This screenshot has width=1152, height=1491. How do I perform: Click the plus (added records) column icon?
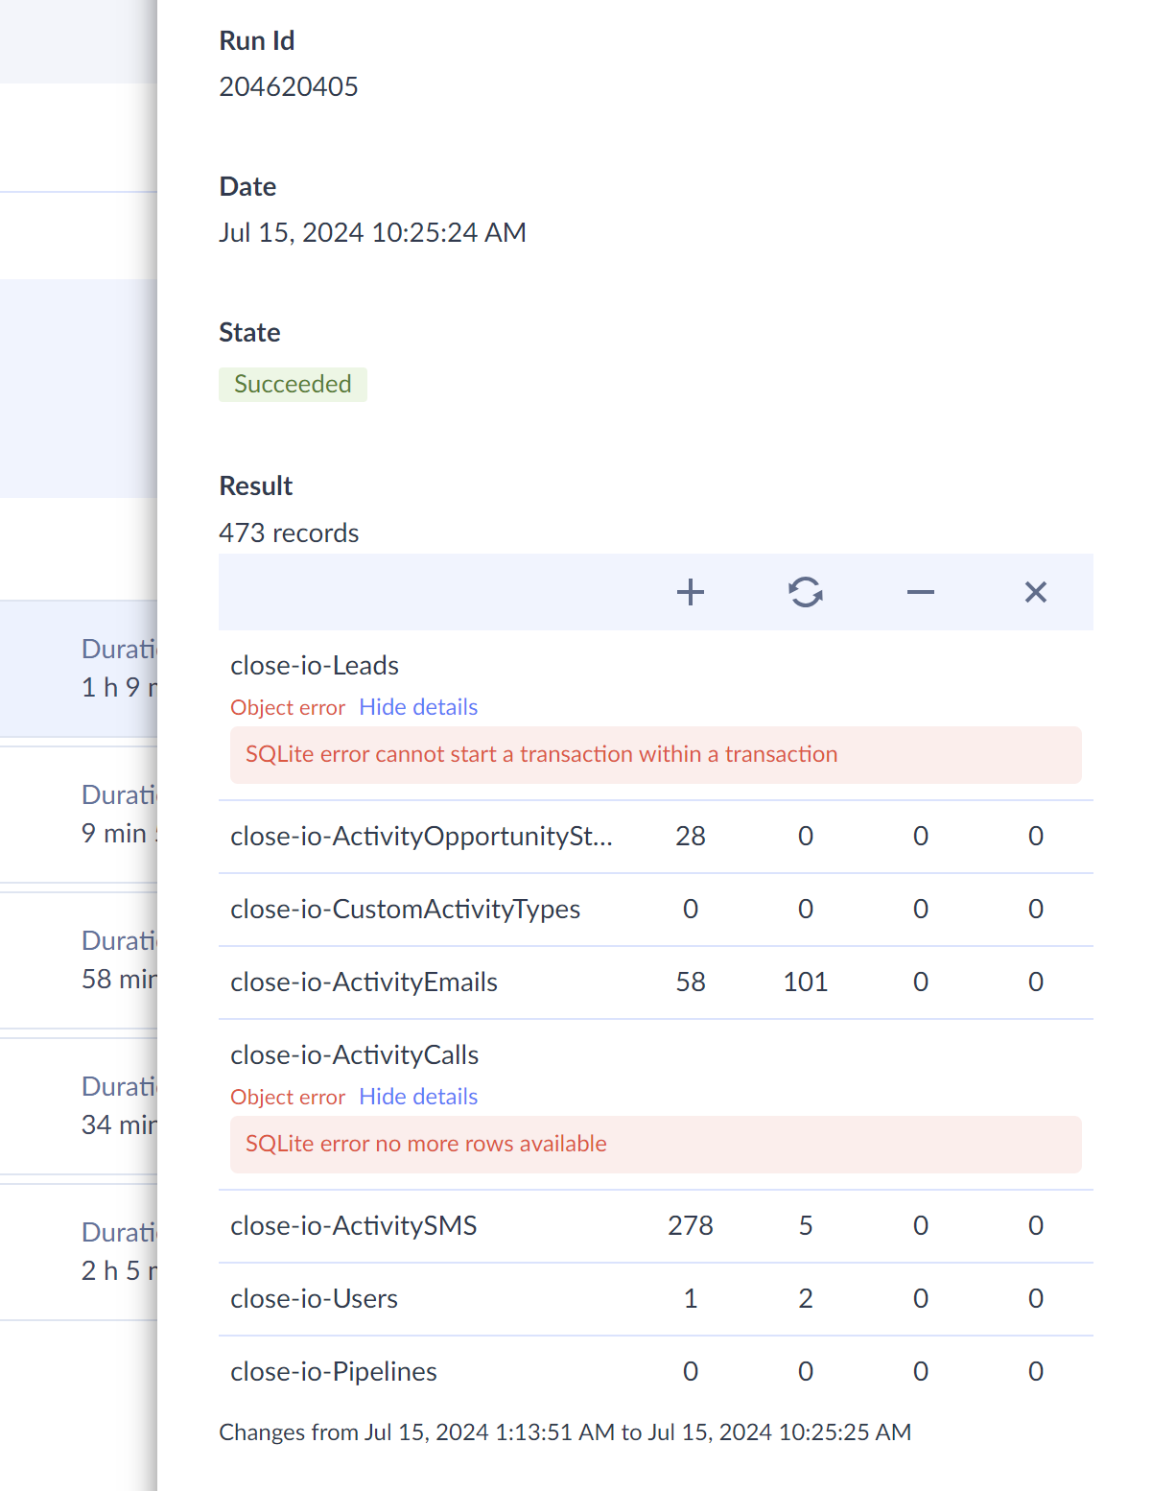[x=691, y=592]
